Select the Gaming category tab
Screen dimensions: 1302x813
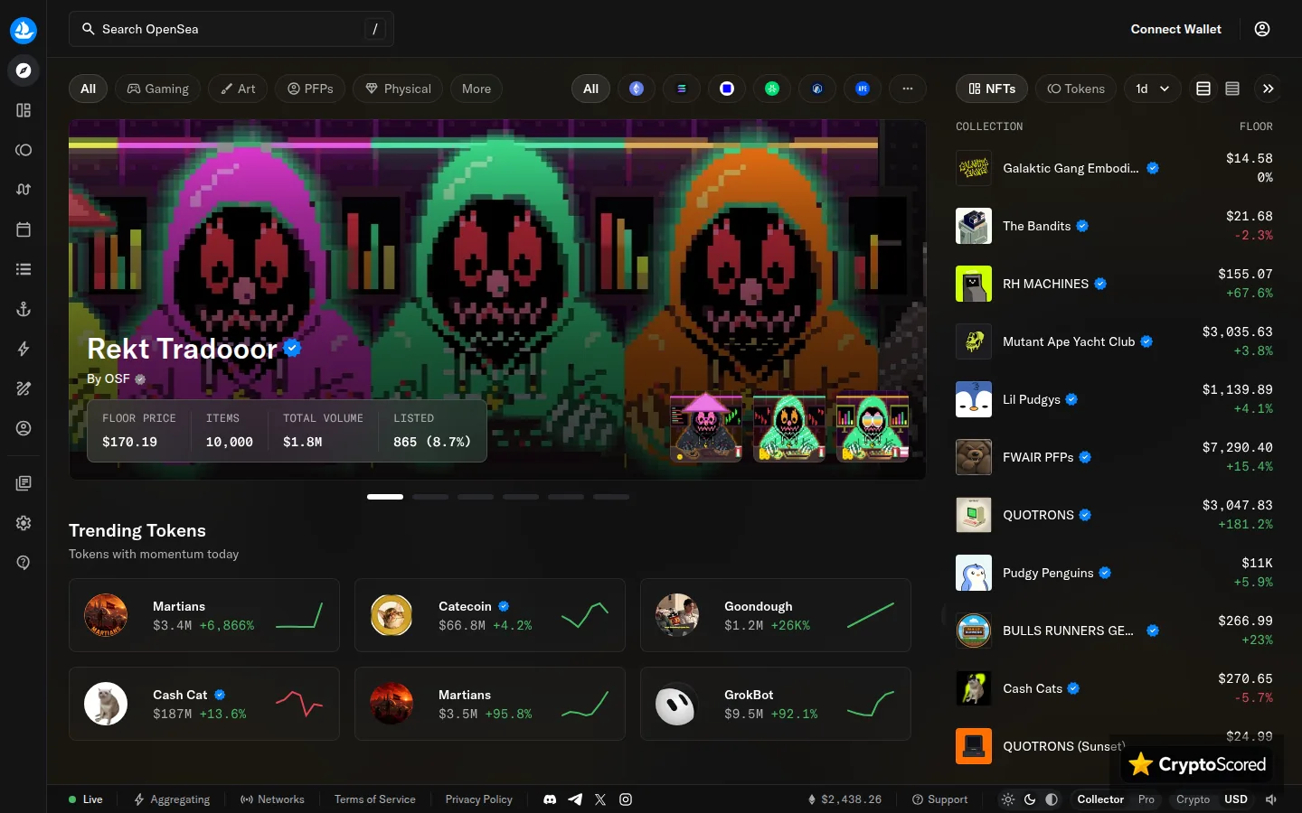coord(158,89)
